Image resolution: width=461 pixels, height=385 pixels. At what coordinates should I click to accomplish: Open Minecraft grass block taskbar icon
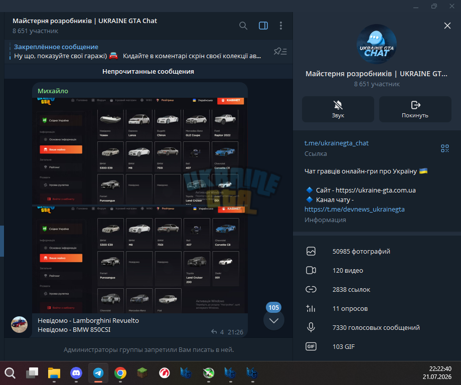(x=142, y=373)
